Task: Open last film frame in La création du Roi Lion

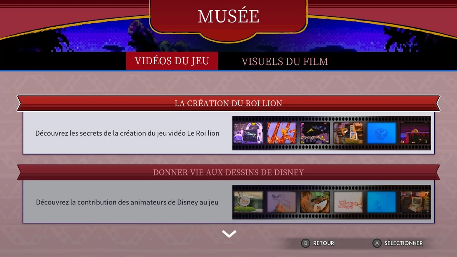Action: click(x=415, y=133)
